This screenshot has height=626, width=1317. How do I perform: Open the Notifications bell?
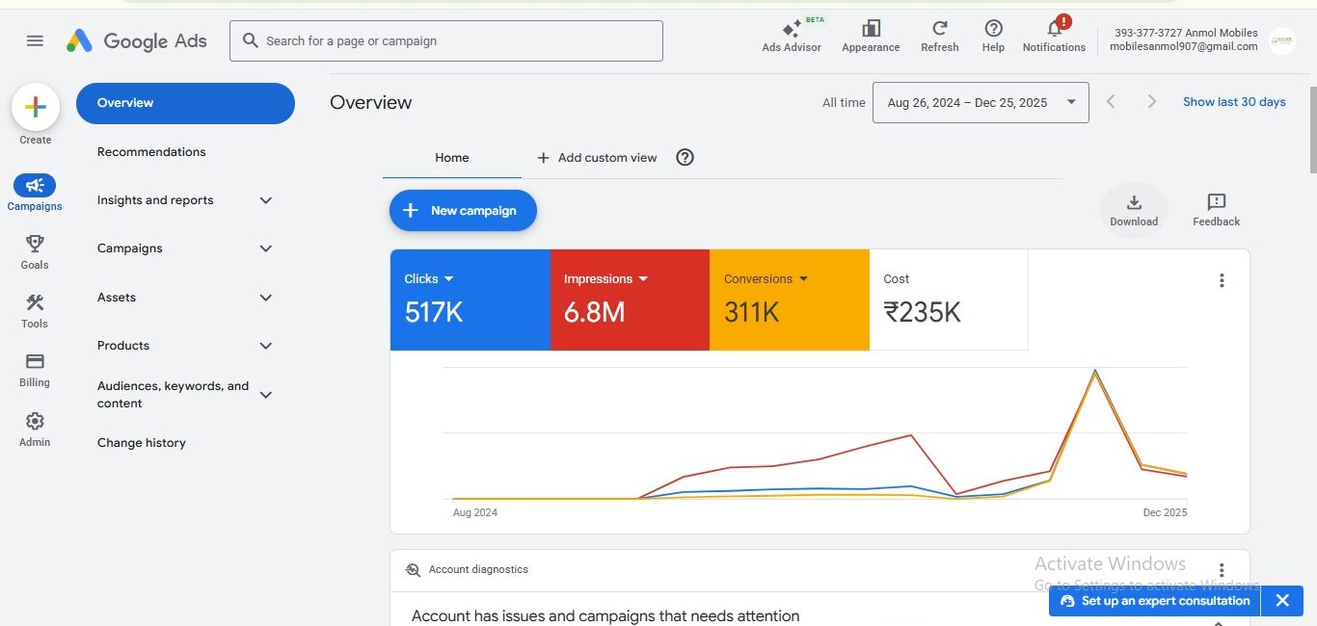tap(1054, 30)
